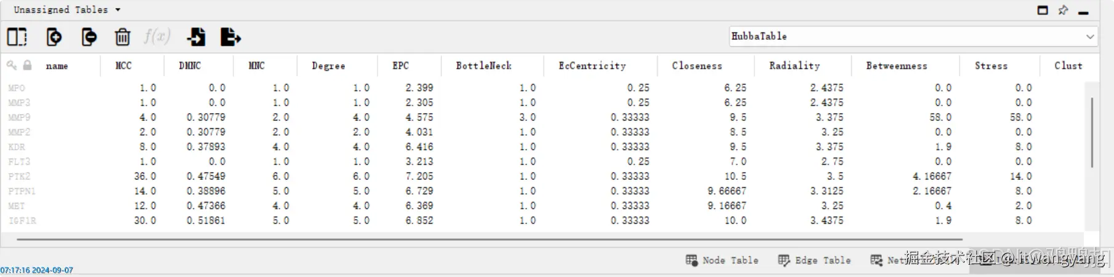
Task: Click Betweenness value 4.16667
Action: click(932, 176)
